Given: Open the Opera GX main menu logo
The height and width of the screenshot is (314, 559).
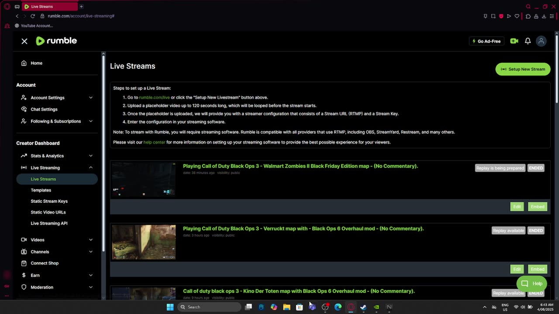Looking at the screenshot, I should point(7,7).
